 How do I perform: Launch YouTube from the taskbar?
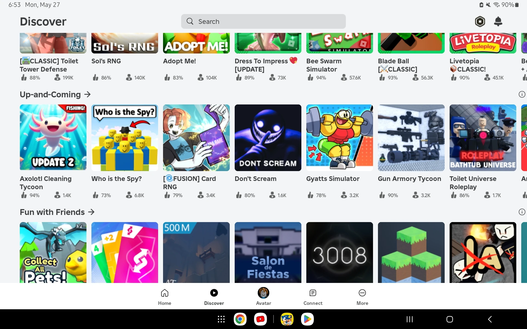click(260, 319)
